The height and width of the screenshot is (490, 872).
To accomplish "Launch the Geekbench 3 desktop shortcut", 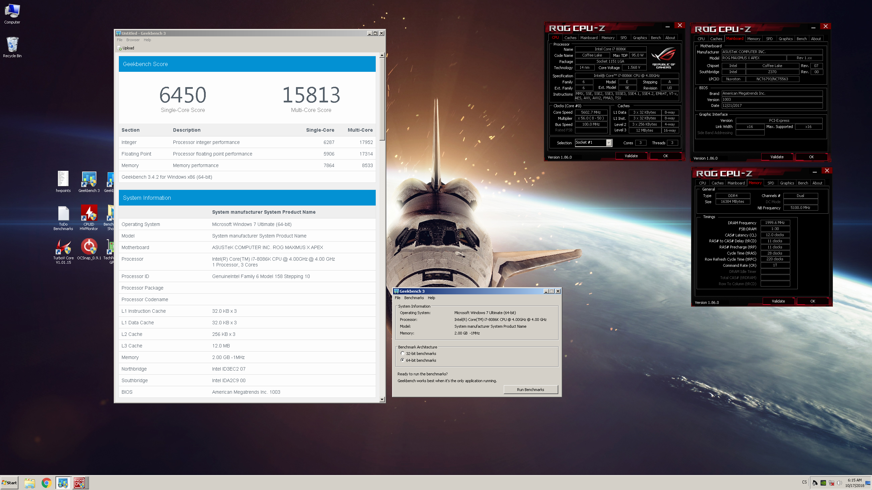I will (89, 181).
